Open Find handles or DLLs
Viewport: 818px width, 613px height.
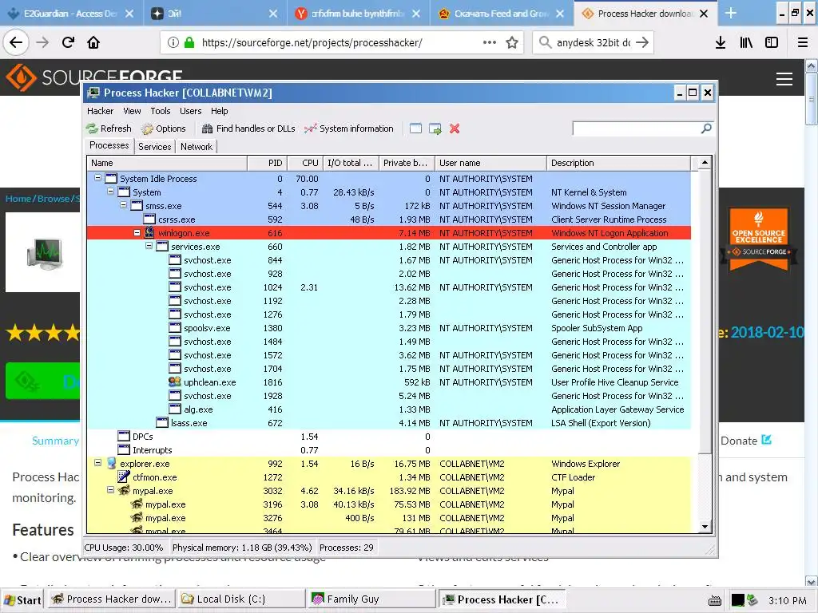click(248, 129)
